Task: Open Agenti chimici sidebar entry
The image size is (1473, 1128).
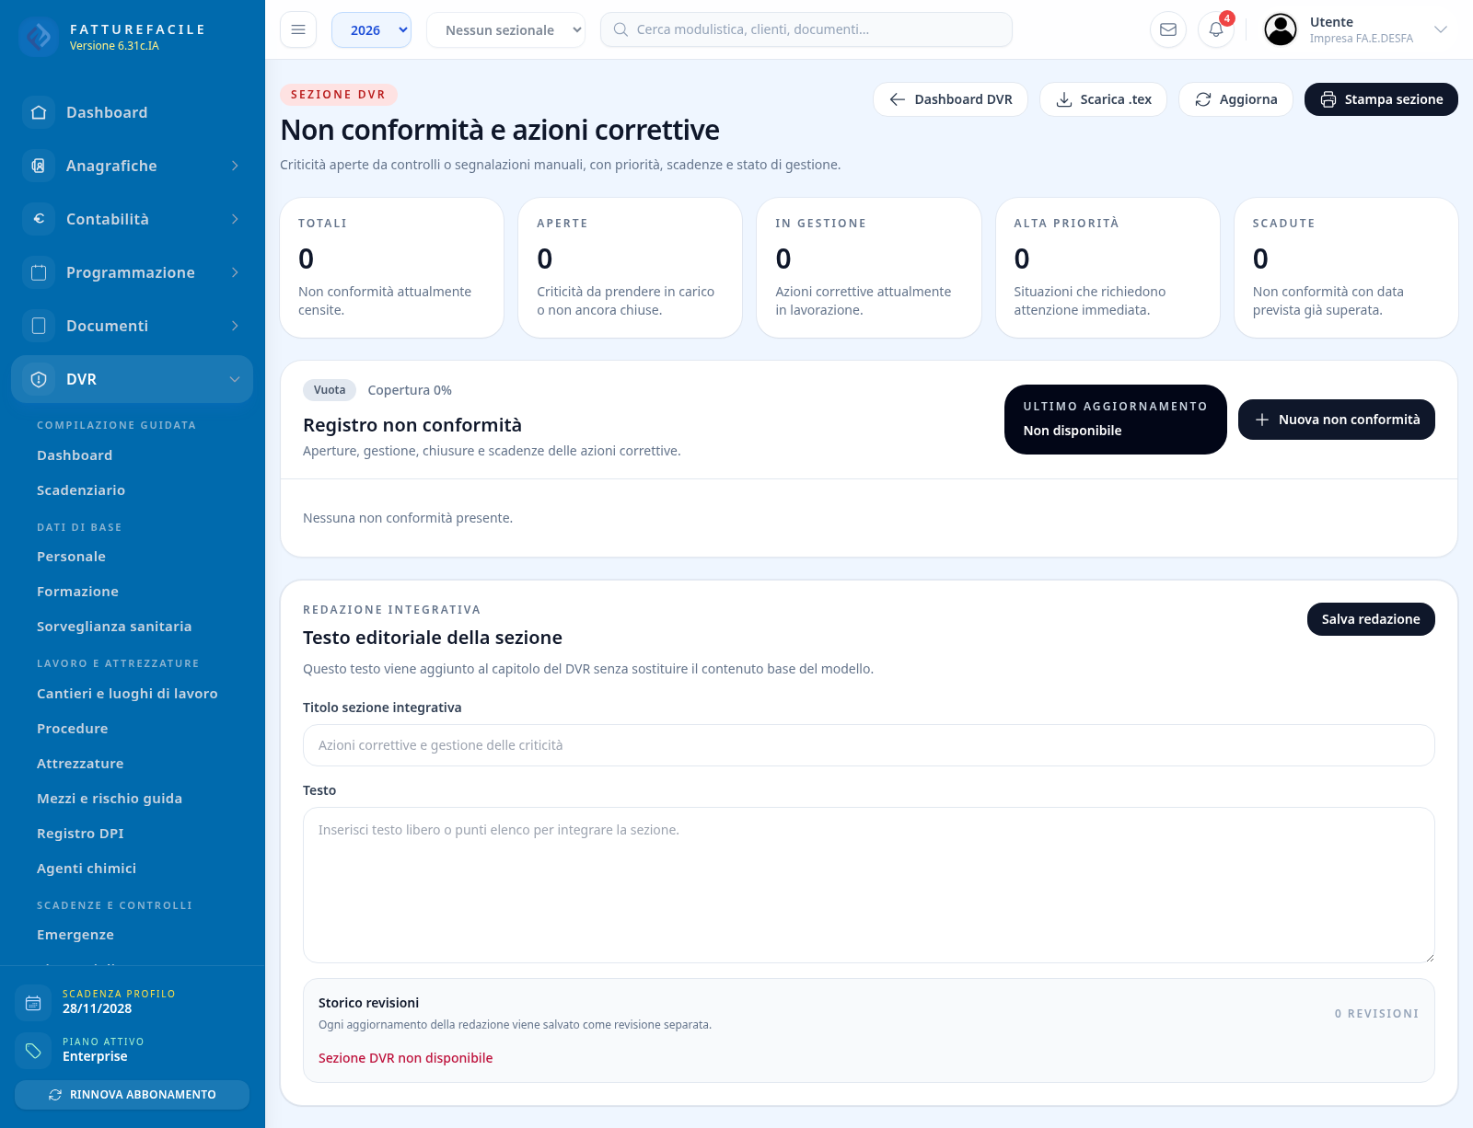Action: [x=87, y=869]
